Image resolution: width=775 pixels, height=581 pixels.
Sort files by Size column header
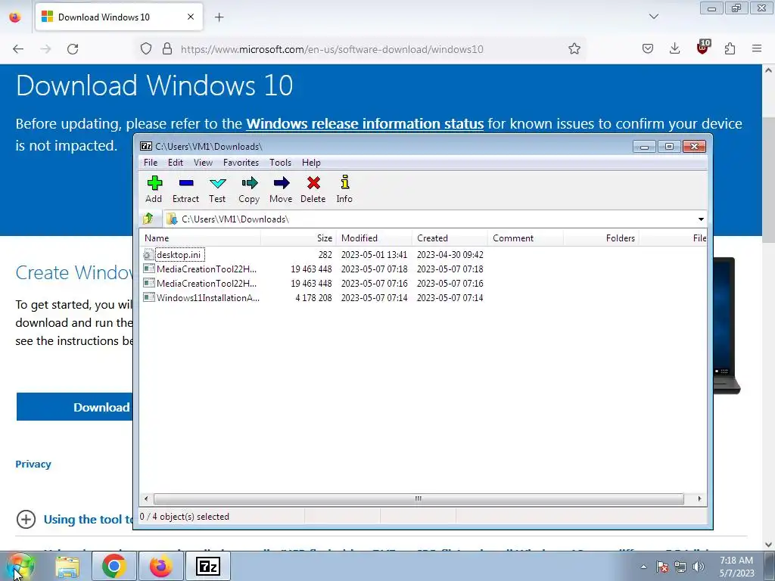[298, 238]
